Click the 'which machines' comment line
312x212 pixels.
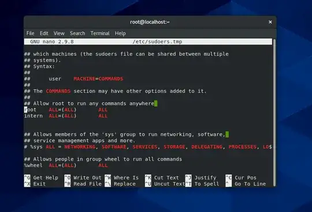coord(127,54)
